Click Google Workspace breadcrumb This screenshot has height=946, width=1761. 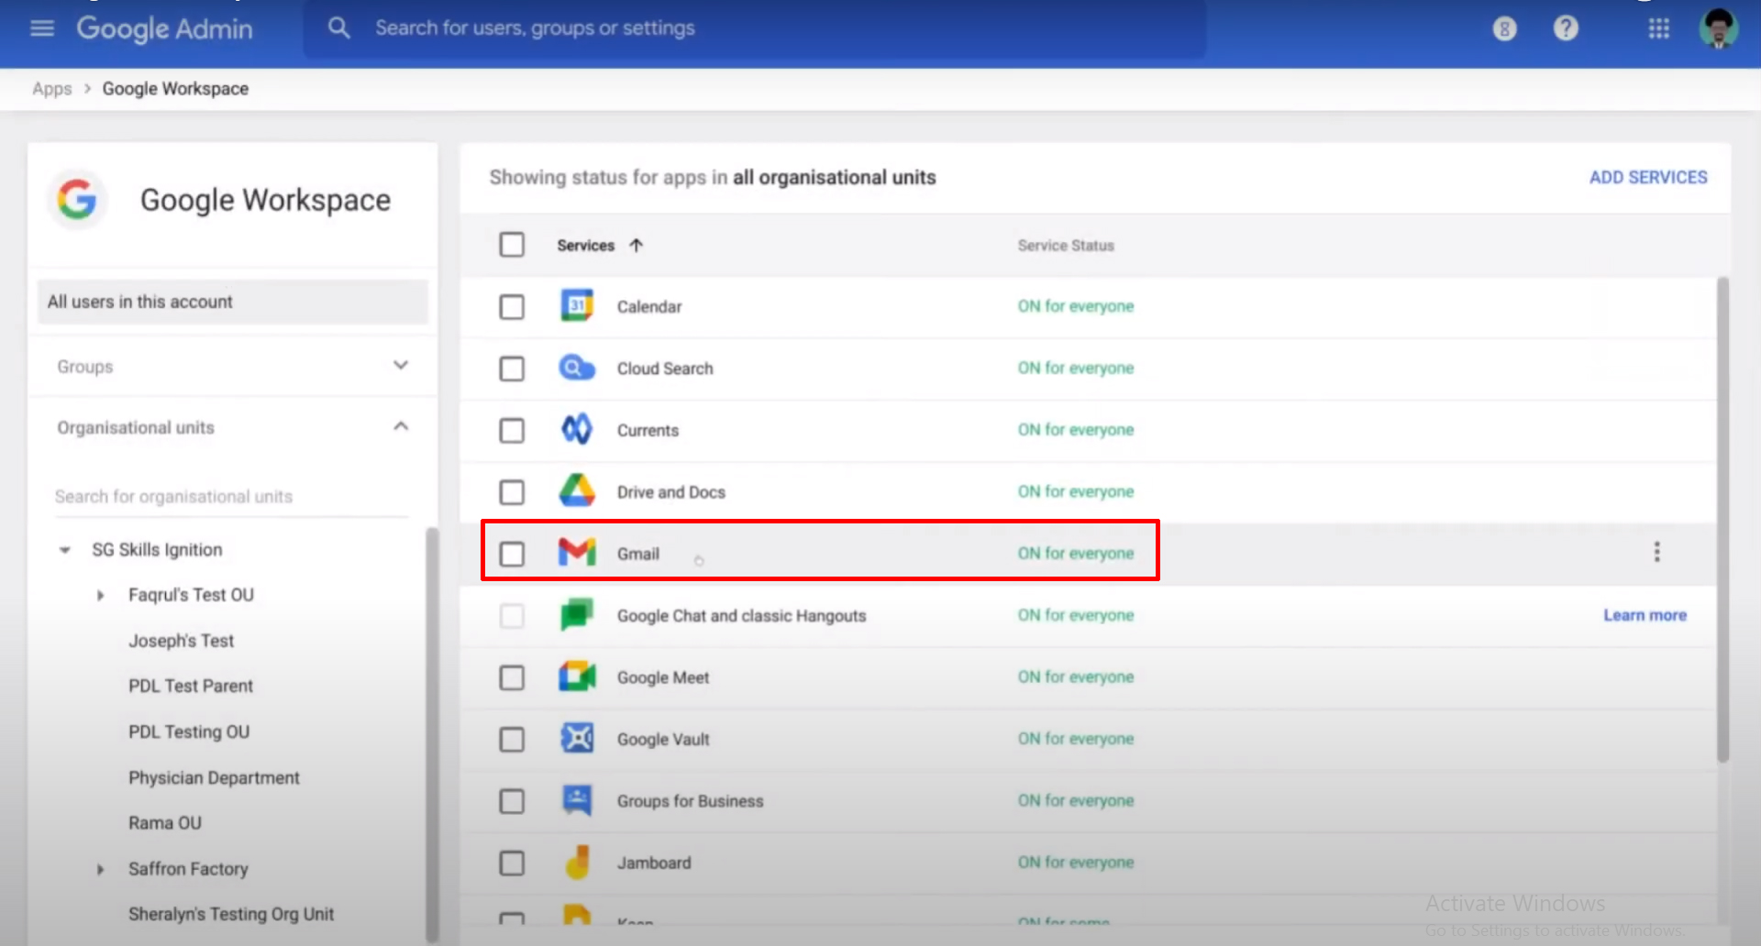(x=175, y=89)
